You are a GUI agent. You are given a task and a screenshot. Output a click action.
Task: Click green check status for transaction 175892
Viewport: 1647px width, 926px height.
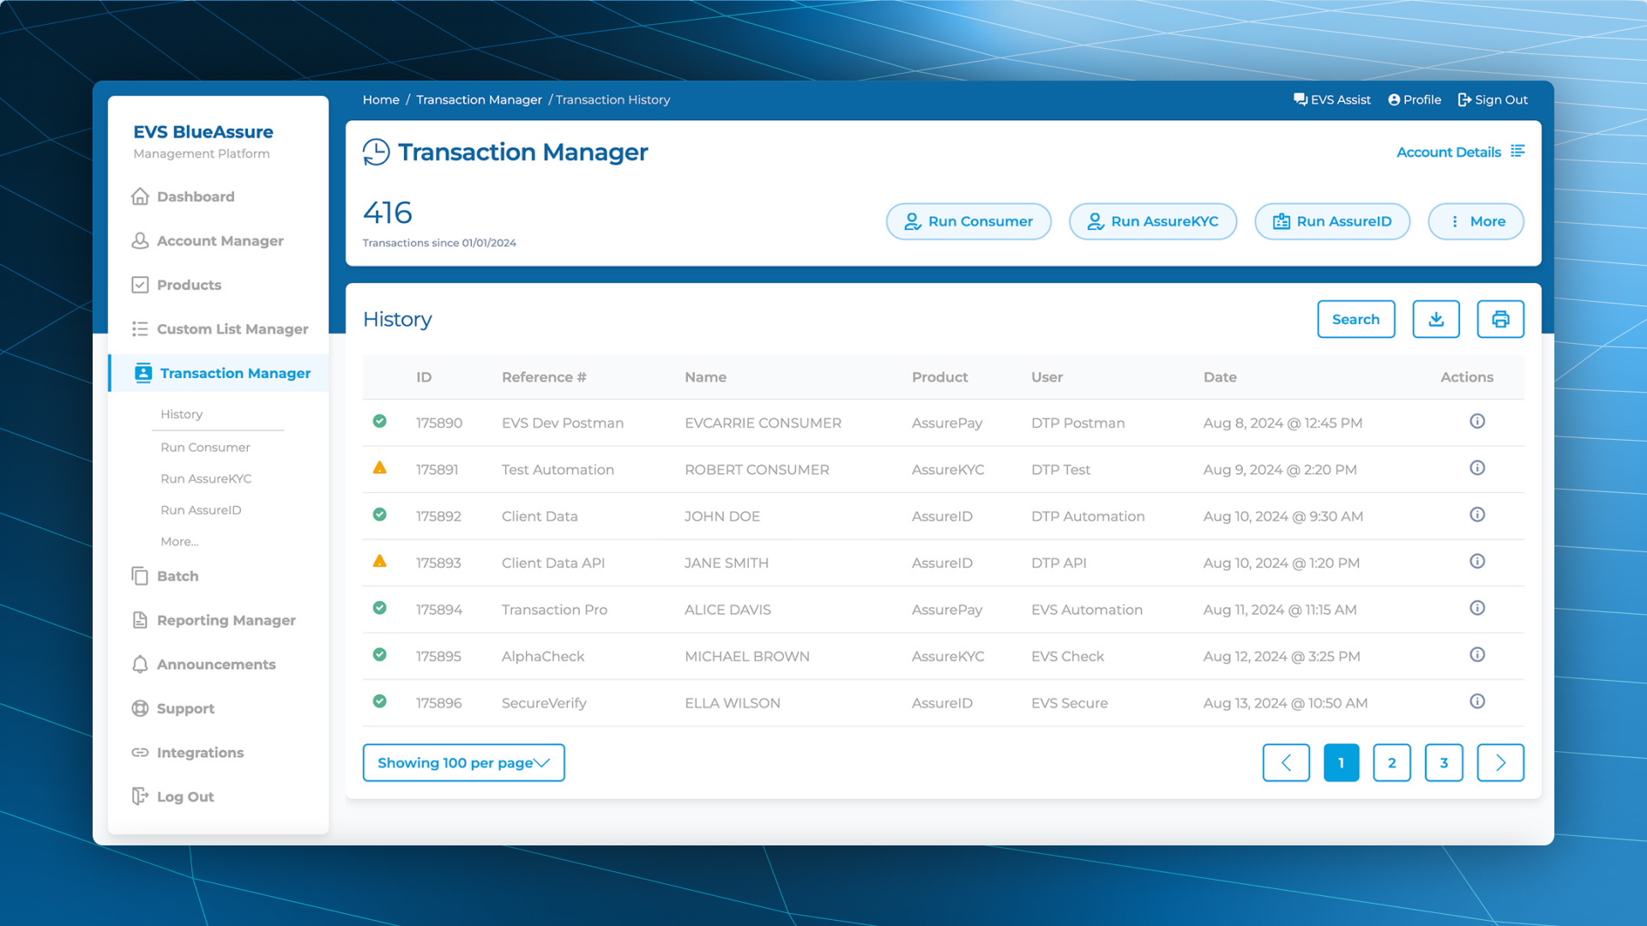[379, 514]
